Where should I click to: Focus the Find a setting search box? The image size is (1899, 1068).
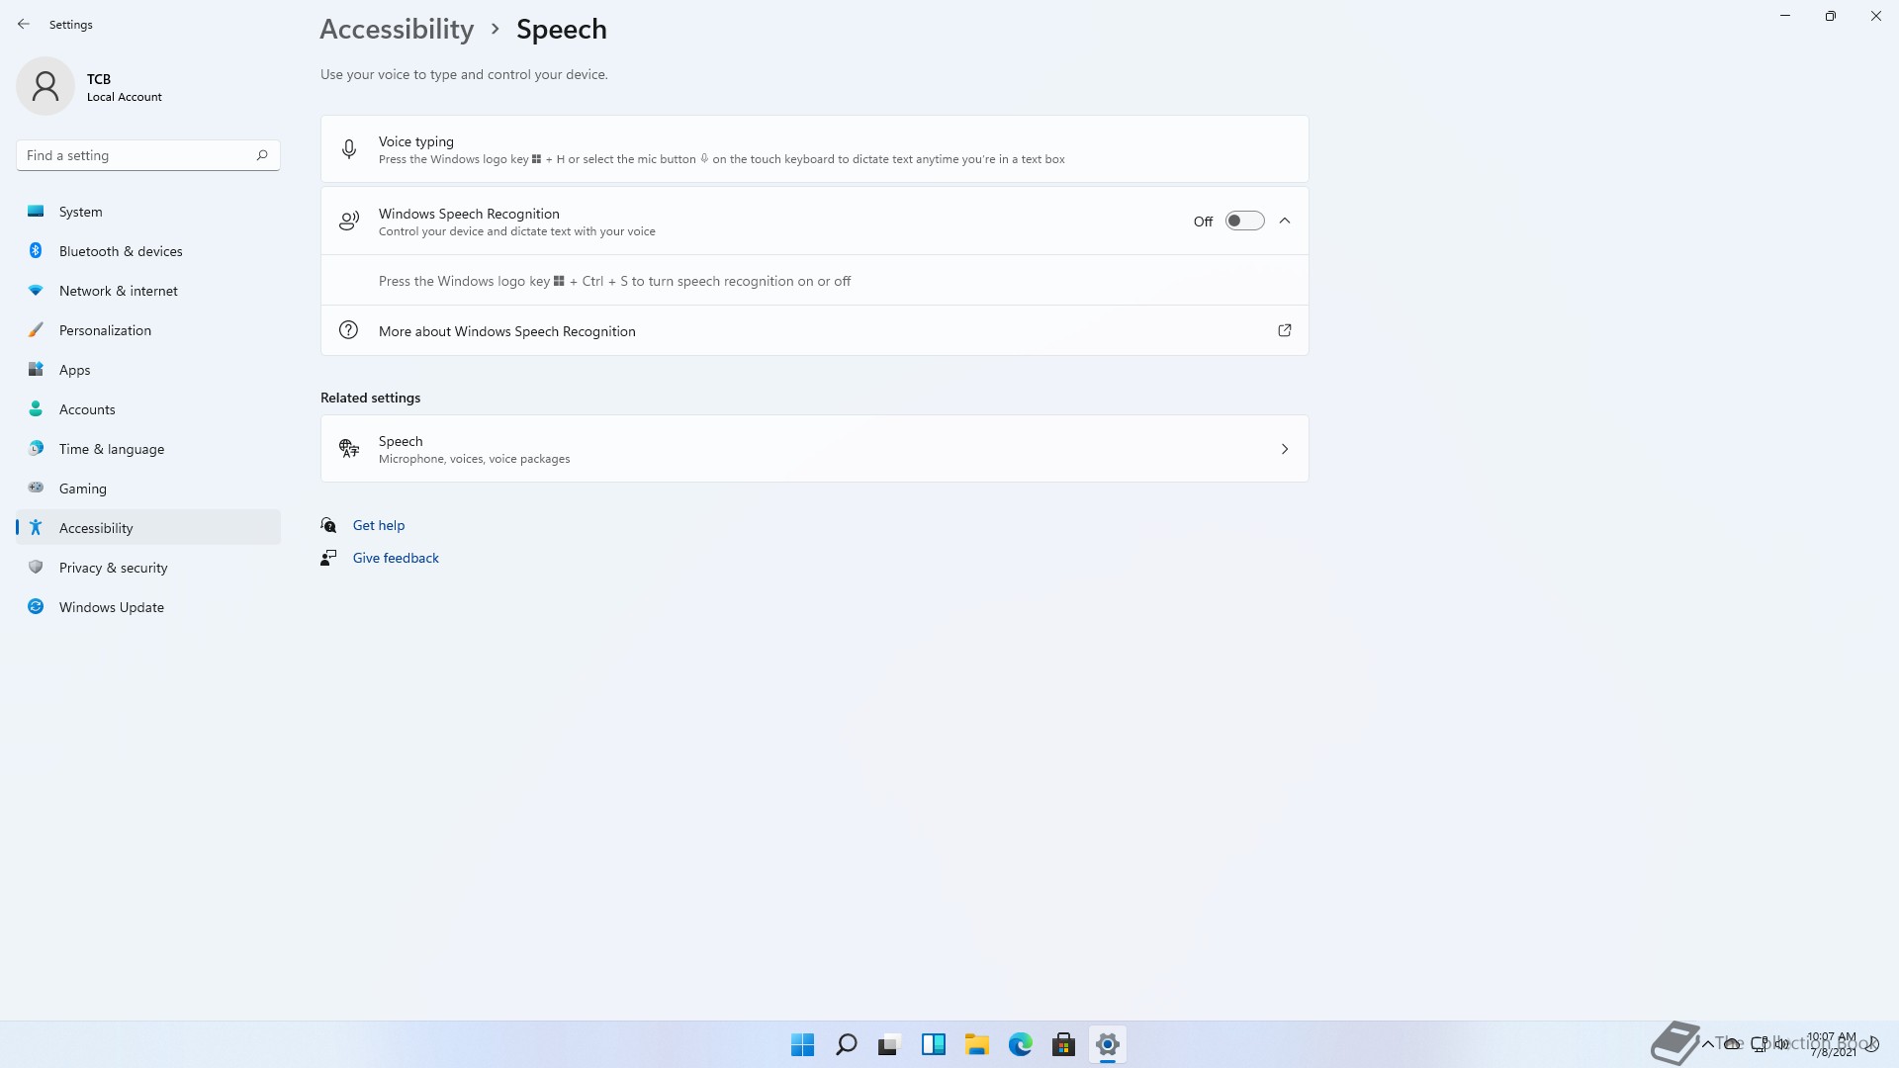[x=148, y=155]
